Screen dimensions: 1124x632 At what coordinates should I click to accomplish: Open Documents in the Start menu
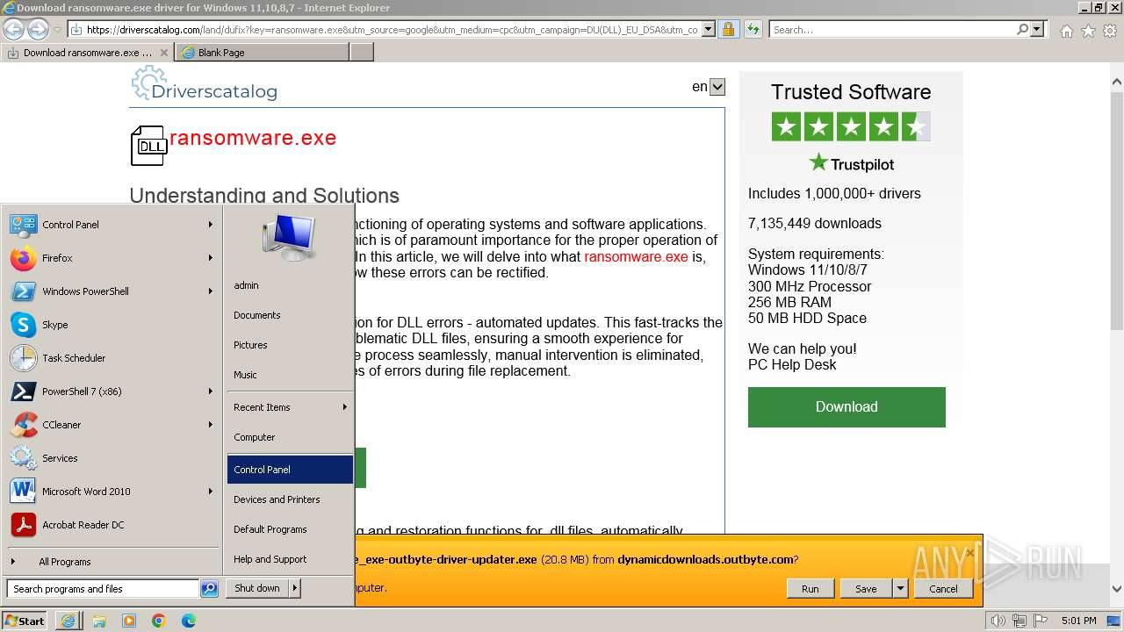coord(290,315)
